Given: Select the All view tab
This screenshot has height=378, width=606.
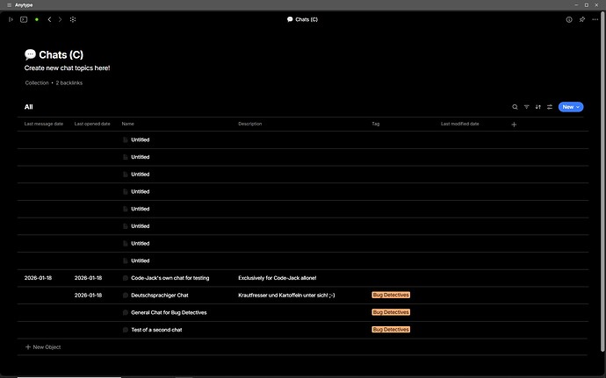Looking at the screenshot, I should point(29,107).
